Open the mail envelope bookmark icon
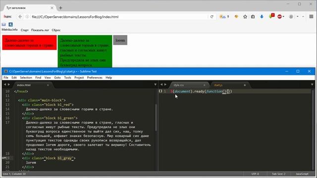Image resolution: width=317 pixels, height=178 pixels. pos(4,24)
